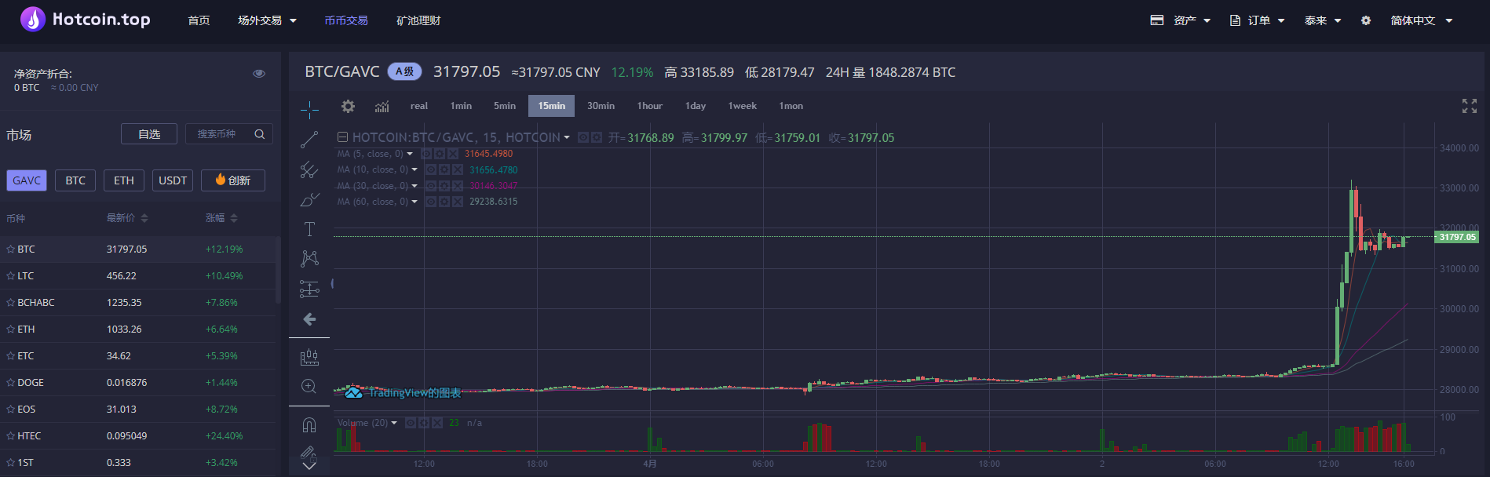Screen dimensions: 1490x477
Task: Open main series format settings
Action: coord(597,137)
